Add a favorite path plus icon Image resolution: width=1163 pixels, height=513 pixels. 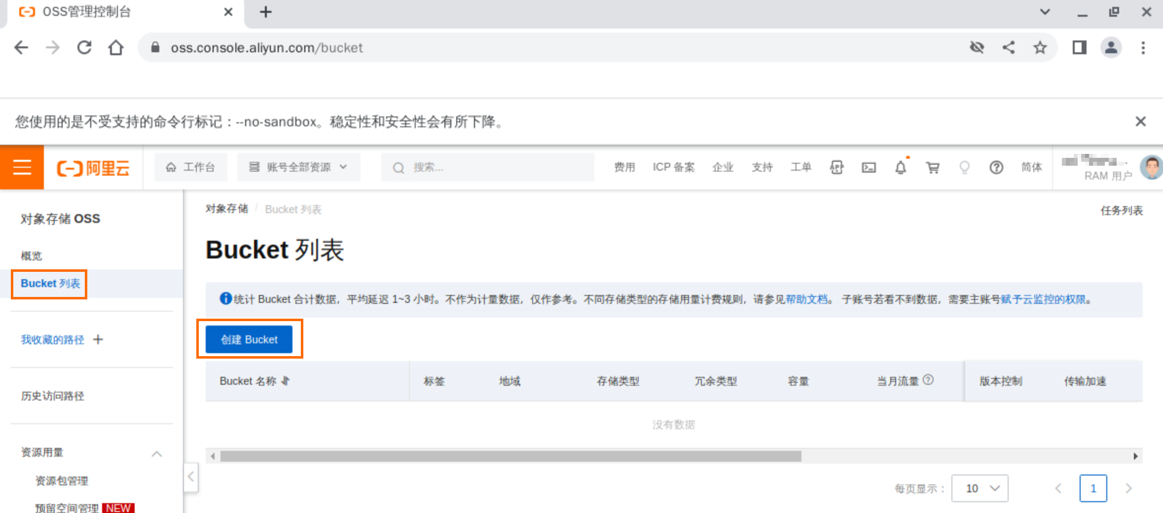tap(98, 339)
